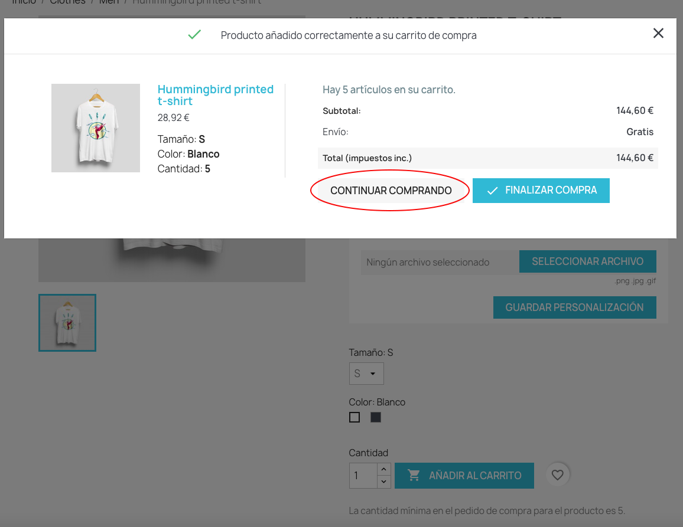
Task: Click CONTINUAR COMPRANDO button
Action: click(x=390, y=190)
